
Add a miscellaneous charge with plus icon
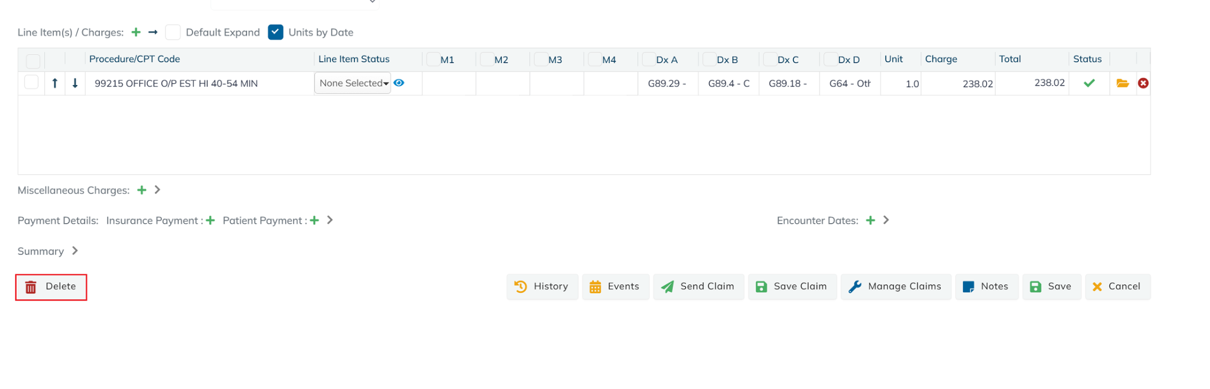tap(142, 190)
